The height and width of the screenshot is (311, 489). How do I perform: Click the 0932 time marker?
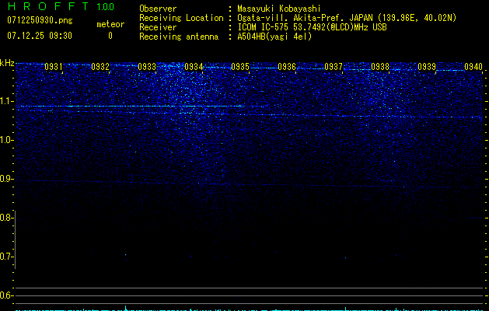point(100,67)
